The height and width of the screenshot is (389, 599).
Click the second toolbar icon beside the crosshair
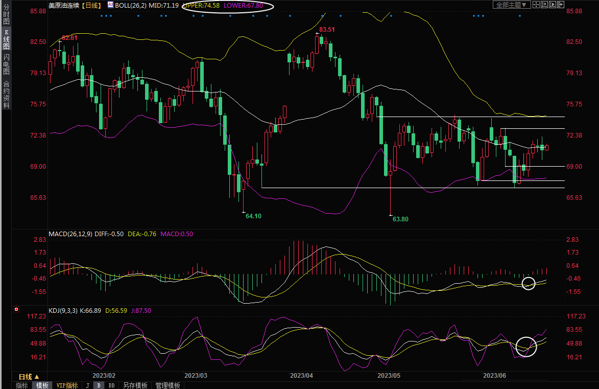click(543, 5)
